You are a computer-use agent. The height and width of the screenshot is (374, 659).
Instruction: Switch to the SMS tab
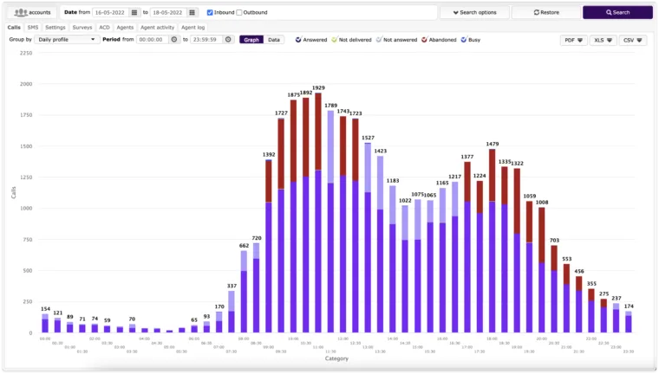tap(33, 28)
